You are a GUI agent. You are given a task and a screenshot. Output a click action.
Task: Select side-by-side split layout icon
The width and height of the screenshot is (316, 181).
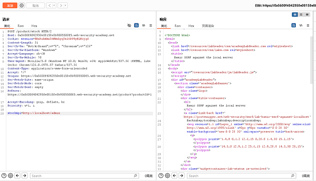[x=295, y=15]
